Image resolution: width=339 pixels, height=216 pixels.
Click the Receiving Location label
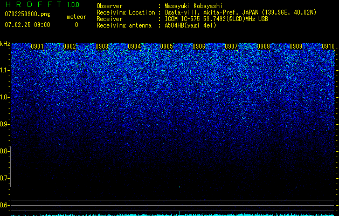point(126,12)
